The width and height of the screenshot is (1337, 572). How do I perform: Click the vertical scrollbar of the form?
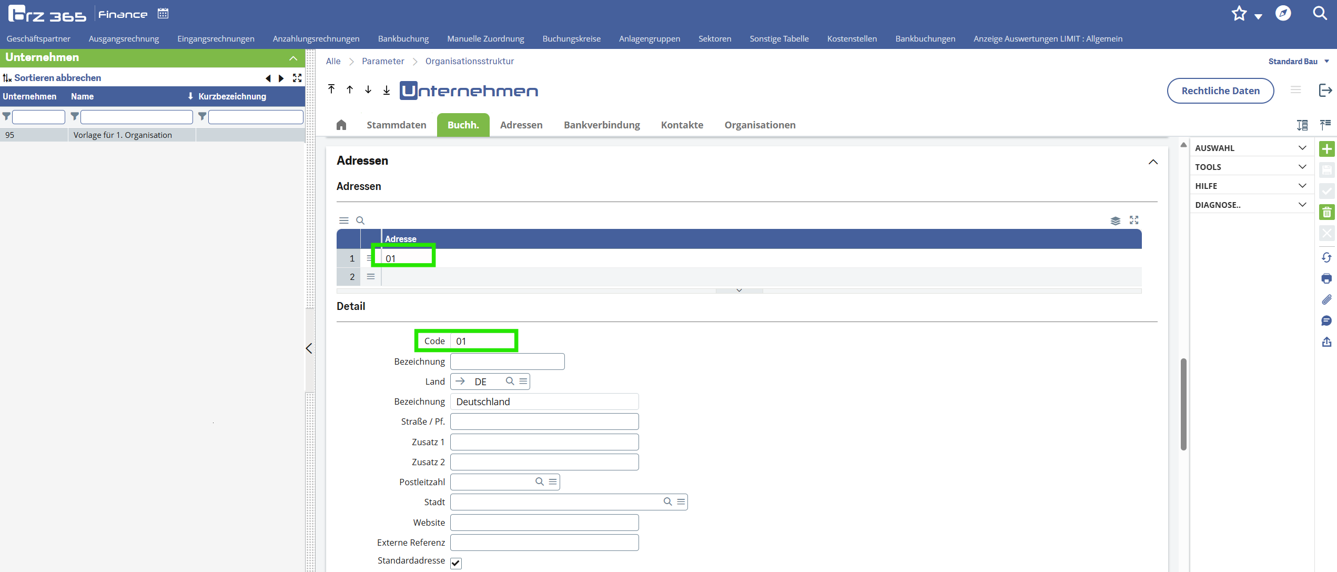[1183, 404]
